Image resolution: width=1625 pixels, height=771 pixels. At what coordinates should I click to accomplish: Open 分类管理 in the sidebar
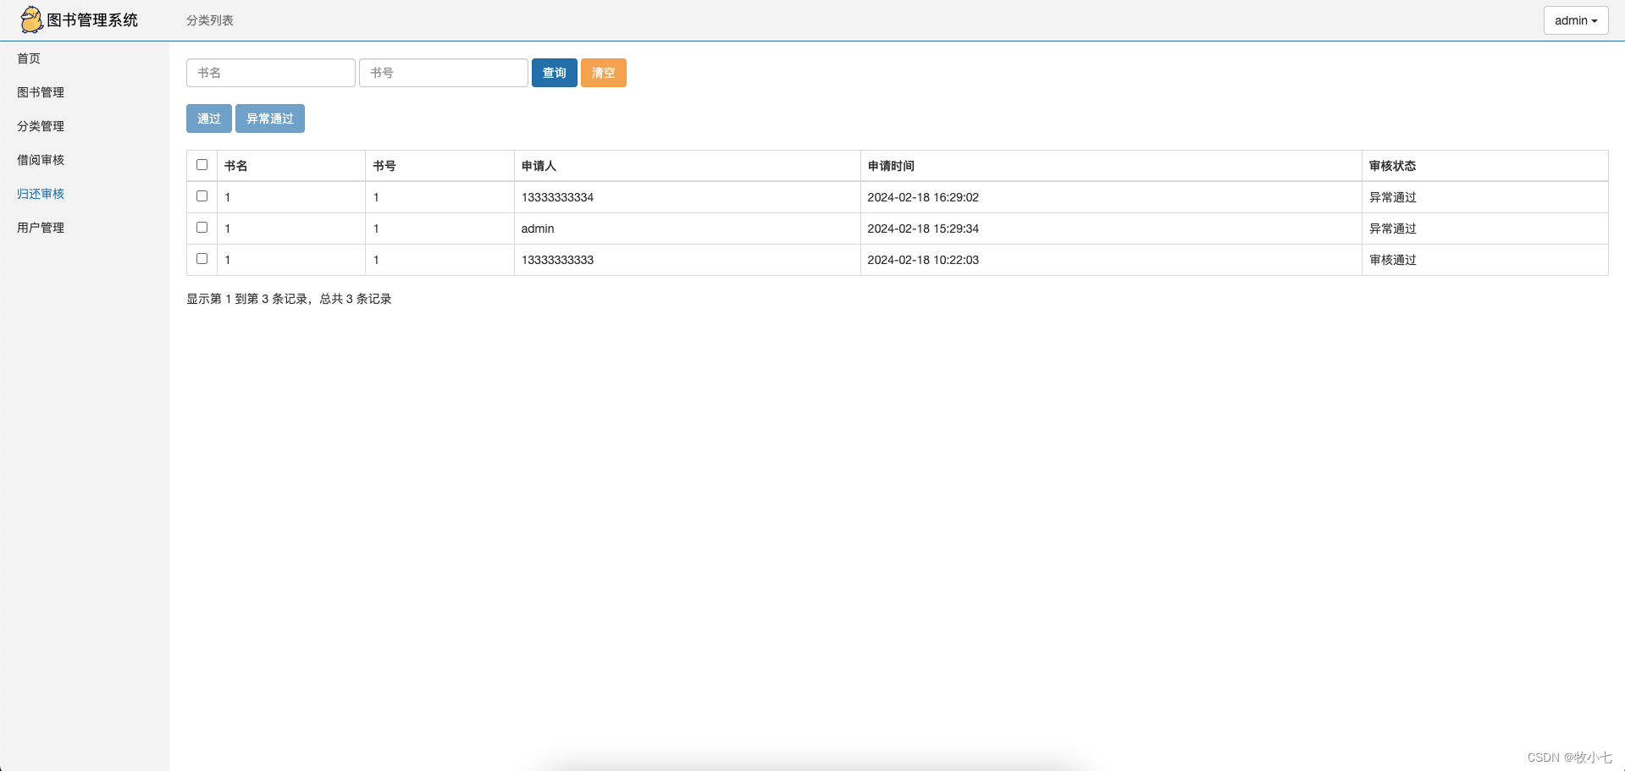[41, 126]
